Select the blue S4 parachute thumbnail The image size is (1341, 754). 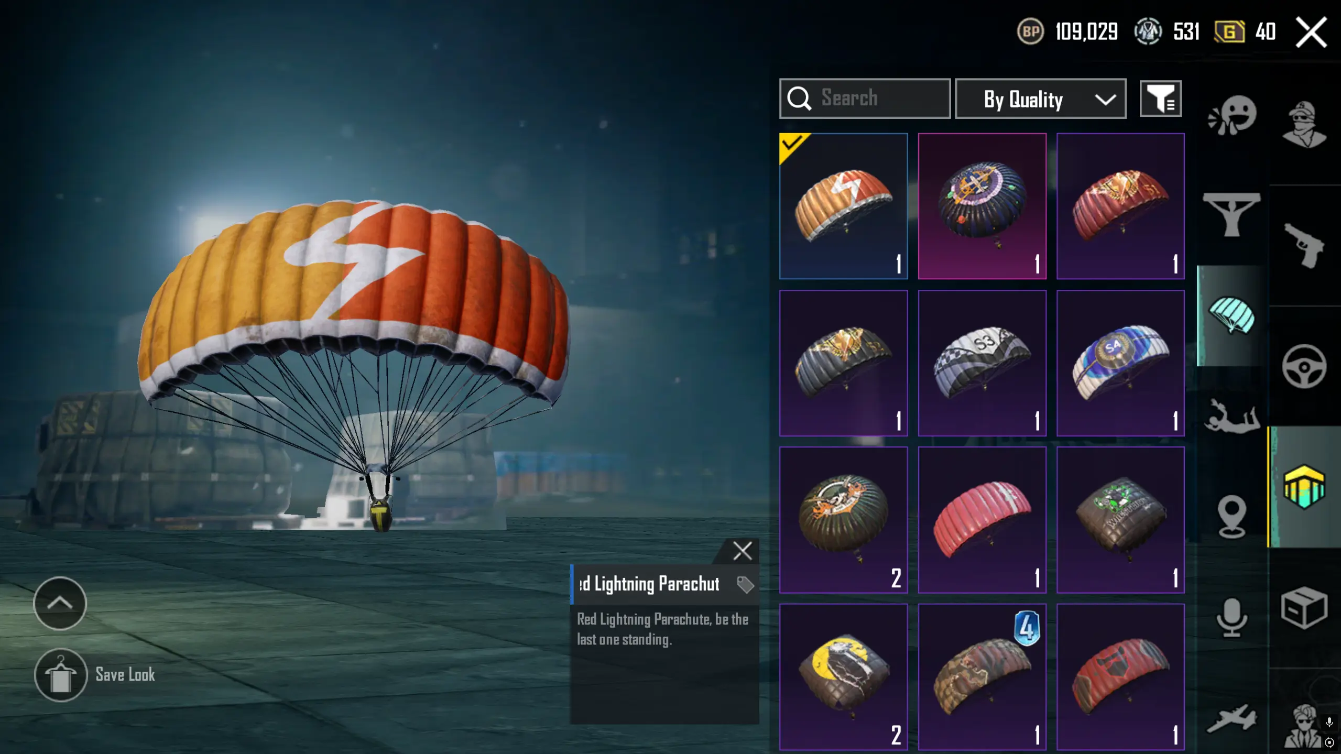pos(1120,363)
